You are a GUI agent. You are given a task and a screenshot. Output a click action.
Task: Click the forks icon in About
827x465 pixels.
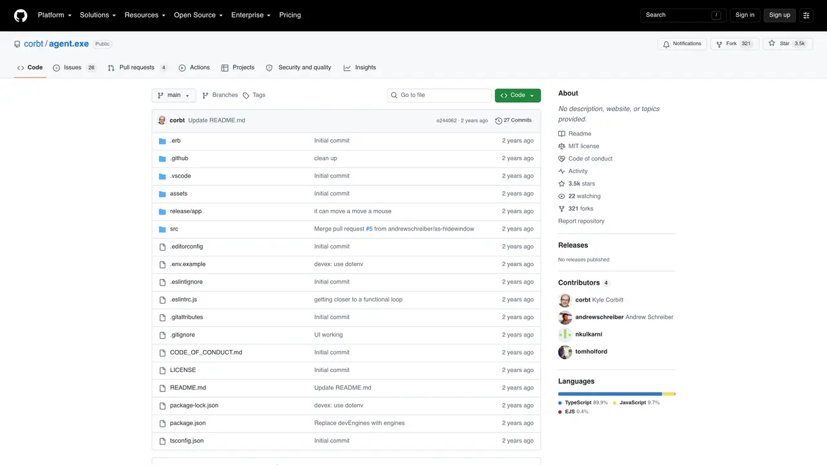coord(562,209)
